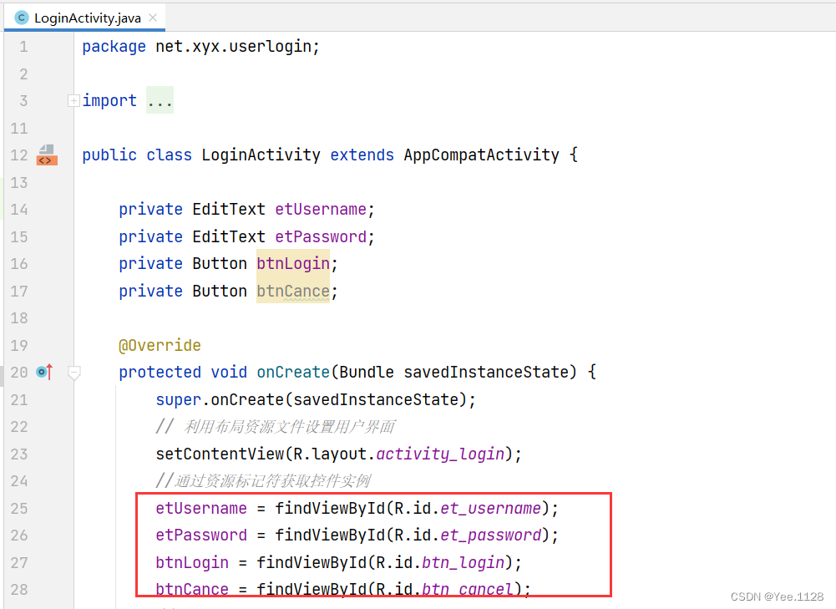The height and width of the screenshot is (609, 836).
Task: Open related XML file gutter icon on line 12
Action: pyautogui.click(x=47, y=155)
